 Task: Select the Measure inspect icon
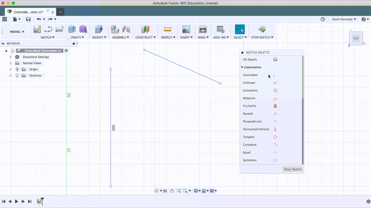[x=168, y=30]
